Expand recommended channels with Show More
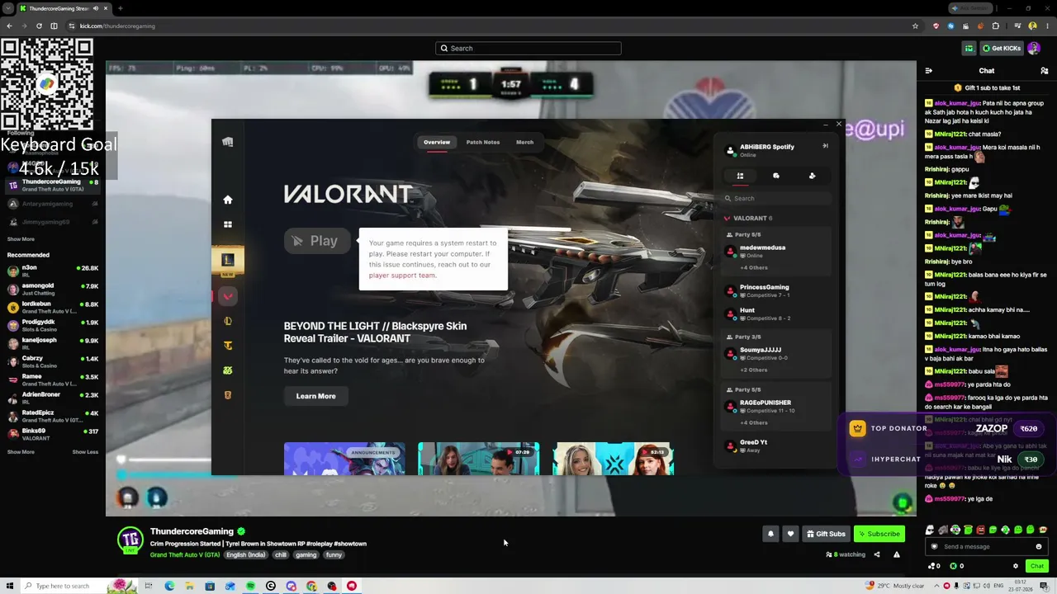Screen dimensions: 1057x594 pos(21,452)
